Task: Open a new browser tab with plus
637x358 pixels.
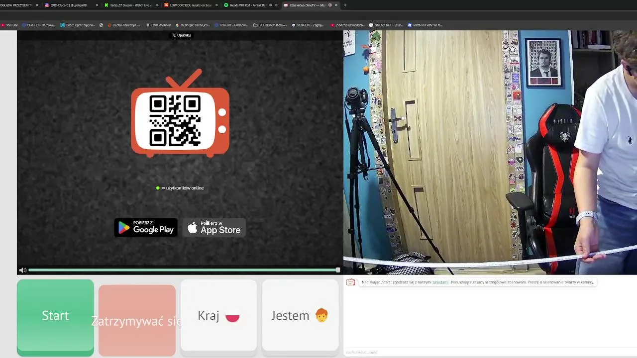Action: point(345,5)
